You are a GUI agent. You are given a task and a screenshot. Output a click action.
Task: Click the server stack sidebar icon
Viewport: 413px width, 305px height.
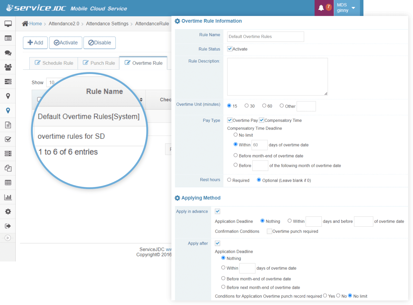tap(8, 82)
